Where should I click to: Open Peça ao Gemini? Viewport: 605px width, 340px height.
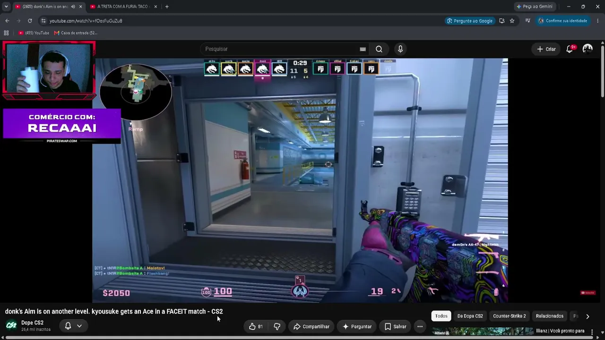[535, 7]
